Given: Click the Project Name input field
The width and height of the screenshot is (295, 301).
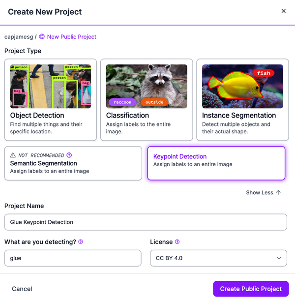Looking at the screenshot, I should click(146, 222).
